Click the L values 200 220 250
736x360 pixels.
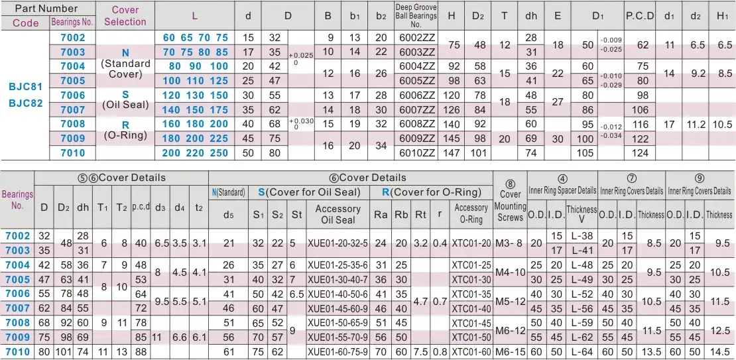196,152
